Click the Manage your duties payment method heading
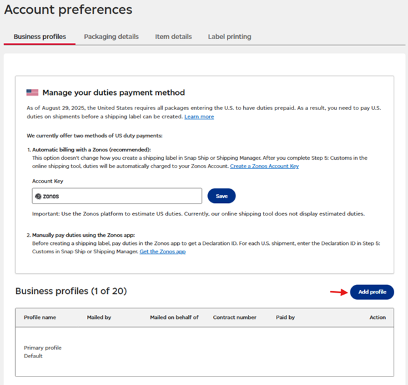The image size is (408, 385). coord(114,92)
